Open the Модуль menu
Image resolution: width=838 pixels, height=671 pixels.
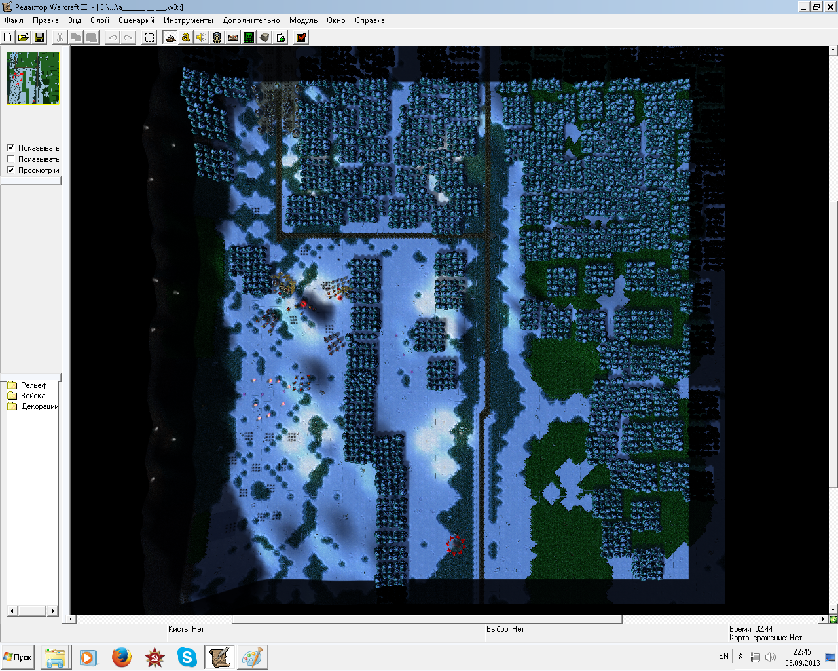coord(303,20)
